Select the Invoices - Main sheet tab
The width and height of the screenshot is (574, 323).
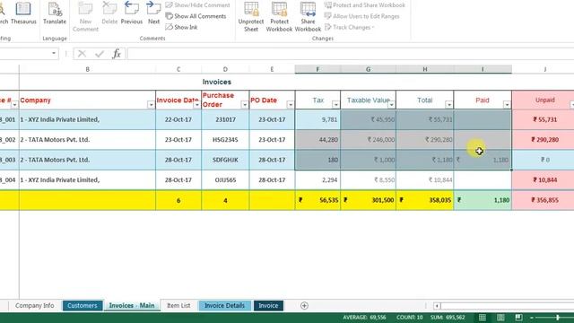(x=132, y=305)
